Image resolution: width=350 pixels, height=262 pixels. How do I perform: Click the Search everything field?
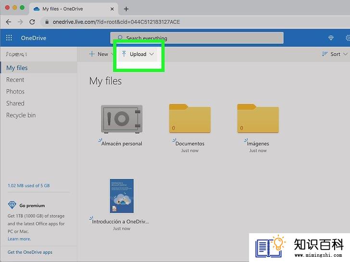point(197,38)
